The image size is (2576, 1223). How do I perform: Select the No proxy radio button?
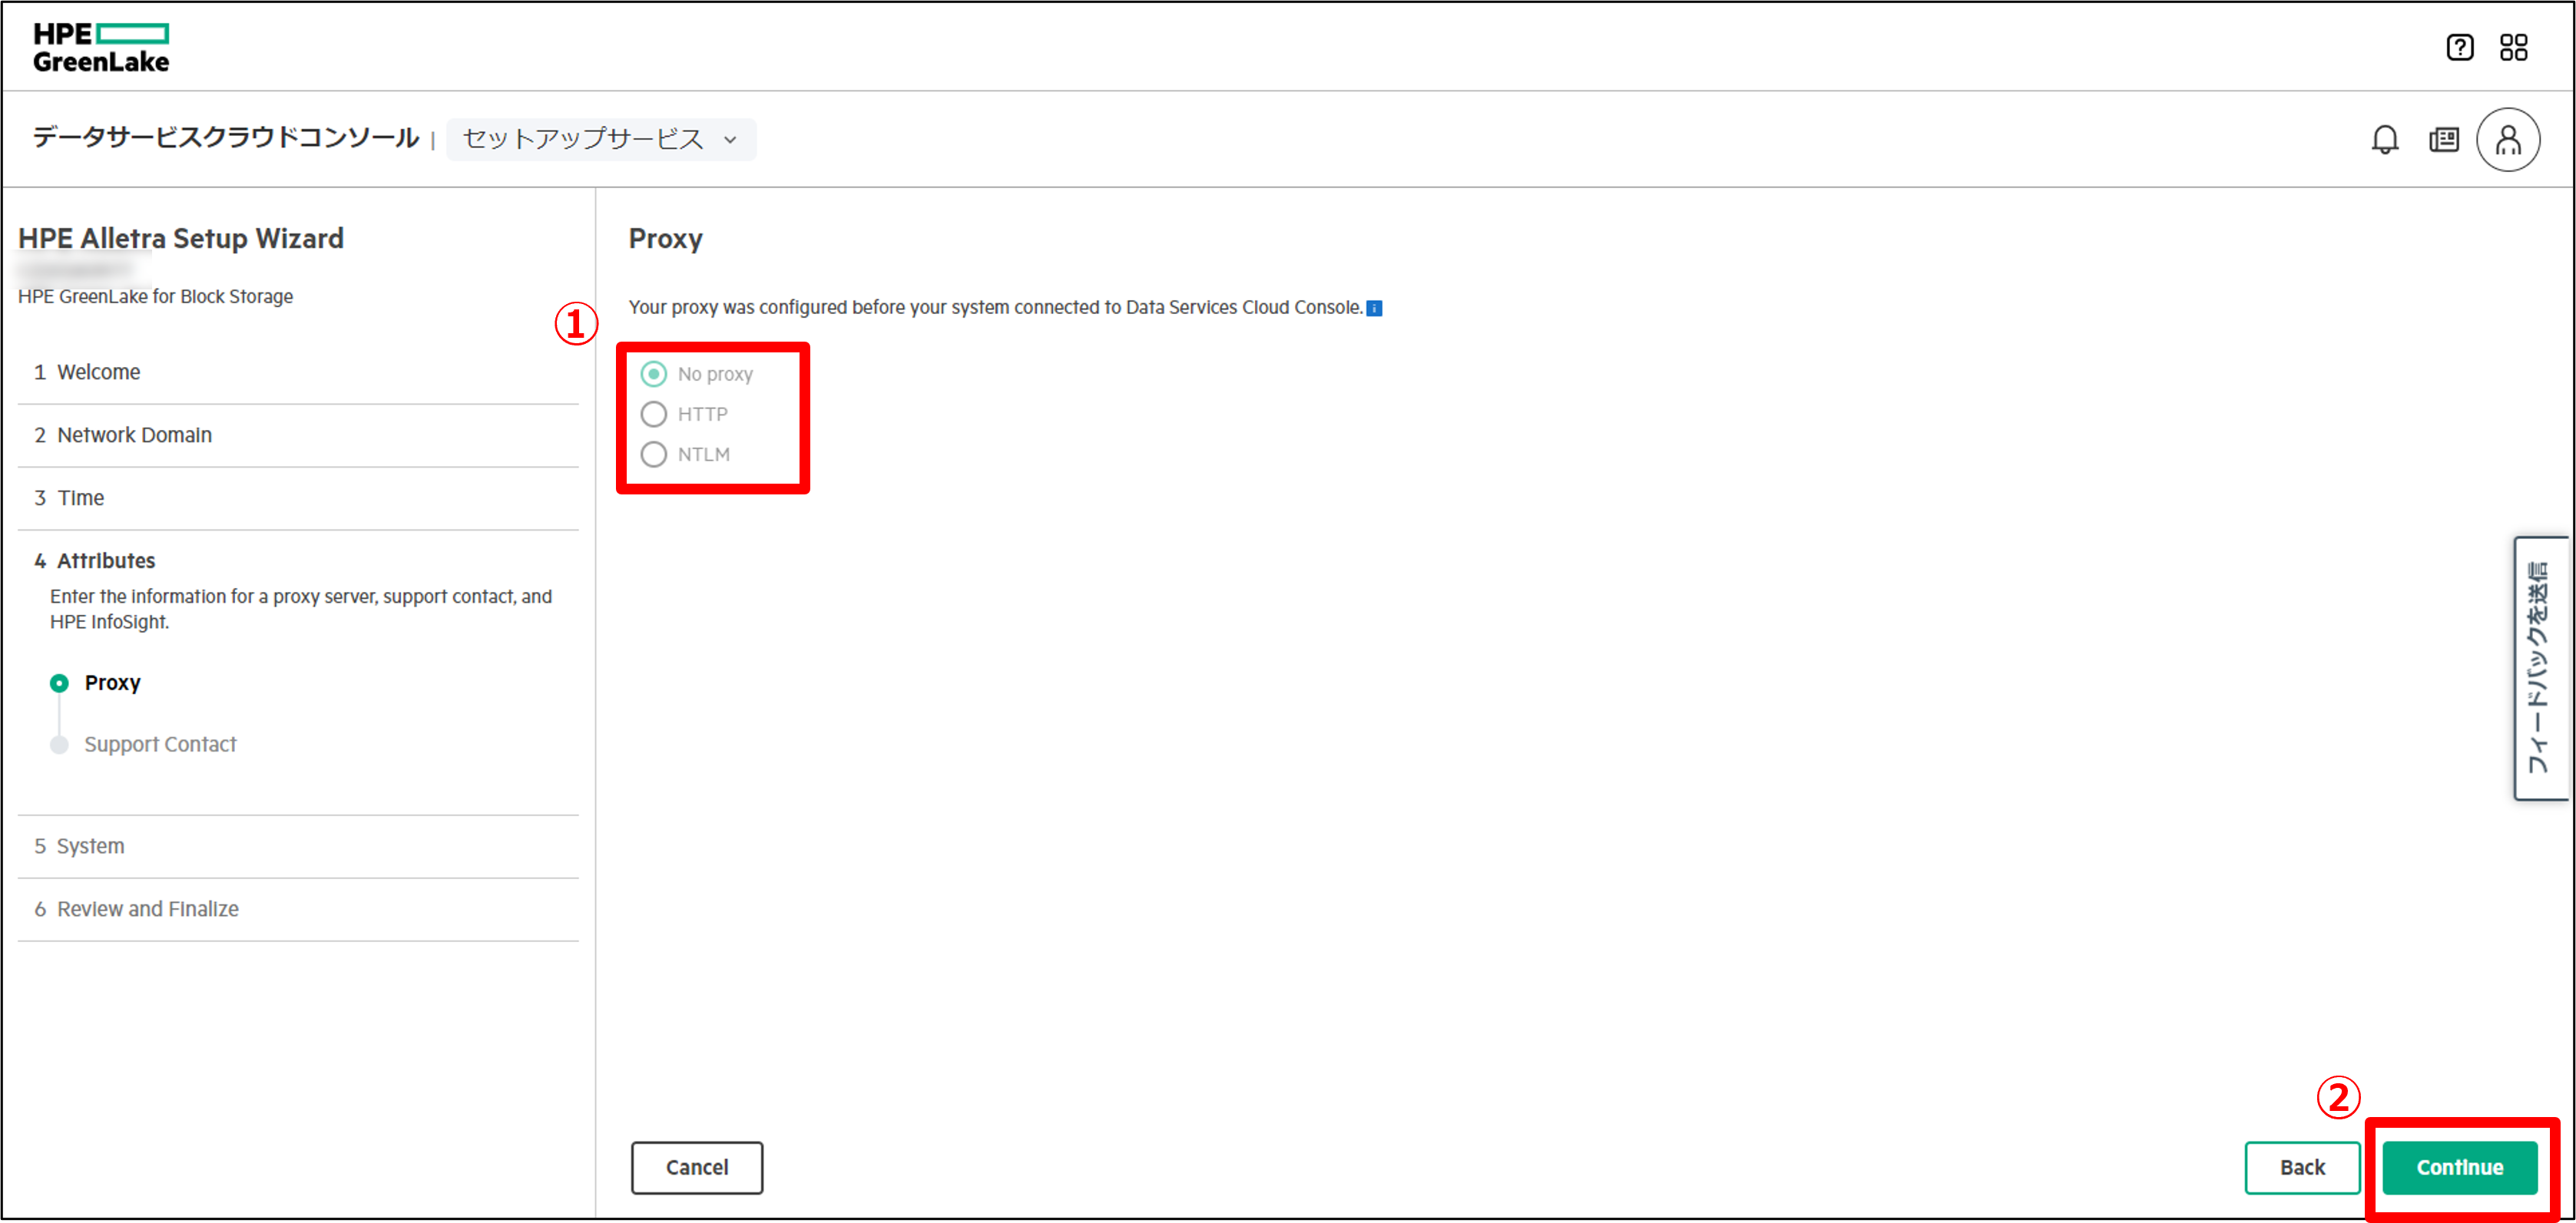click(653, 374)
